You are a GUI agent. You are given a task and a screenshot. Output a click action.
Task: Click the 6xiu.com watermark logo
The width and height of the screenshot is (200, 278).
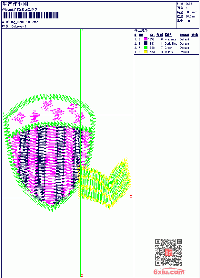[x=169, y=272]
